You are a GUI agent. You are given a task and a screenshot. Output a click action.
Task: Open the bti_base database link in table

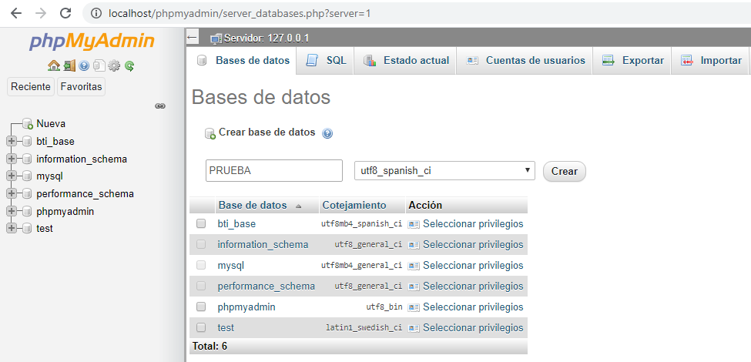pos(236,223)
